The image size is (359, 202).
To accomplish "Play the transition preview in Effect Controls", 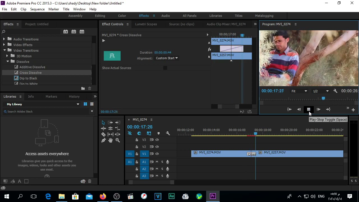I will tap(103, 41).
